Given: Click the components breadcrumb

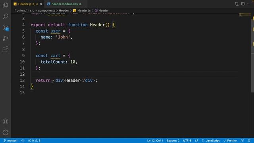Looking at the screenshot, I should tap(46, 11).
